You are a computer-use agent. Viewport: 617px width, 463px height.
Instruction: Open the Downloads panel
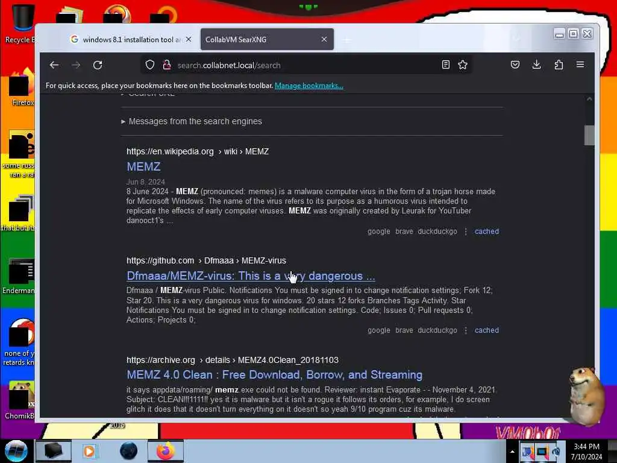pyautogui.click(x=536, y=65)
